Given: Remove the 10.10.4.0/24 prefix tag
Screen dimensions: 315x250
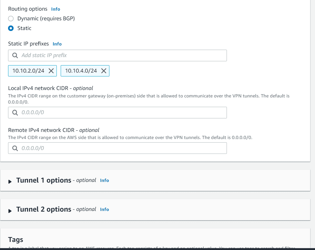Looking at the screenshot, I should (x=104, y=71).
